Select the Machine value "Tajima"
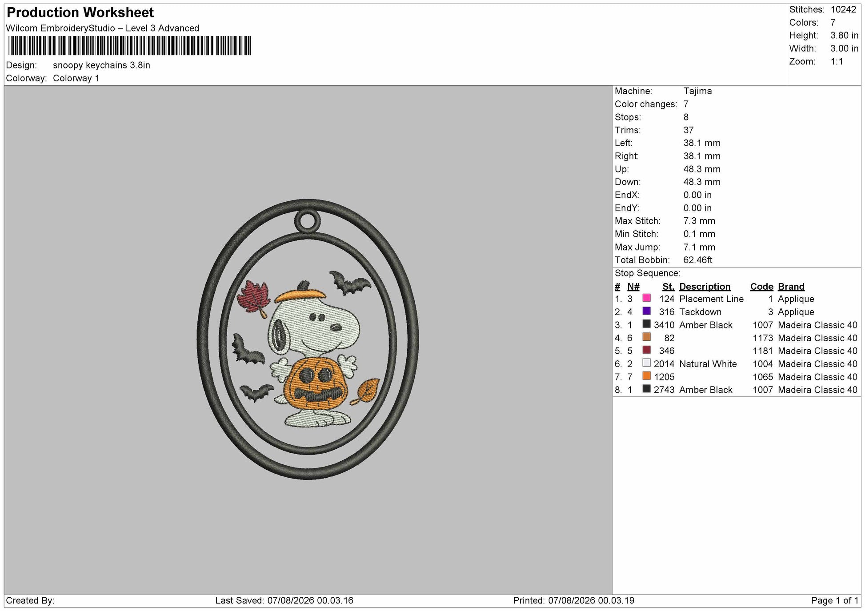865x611 pixels. [697, 91]
